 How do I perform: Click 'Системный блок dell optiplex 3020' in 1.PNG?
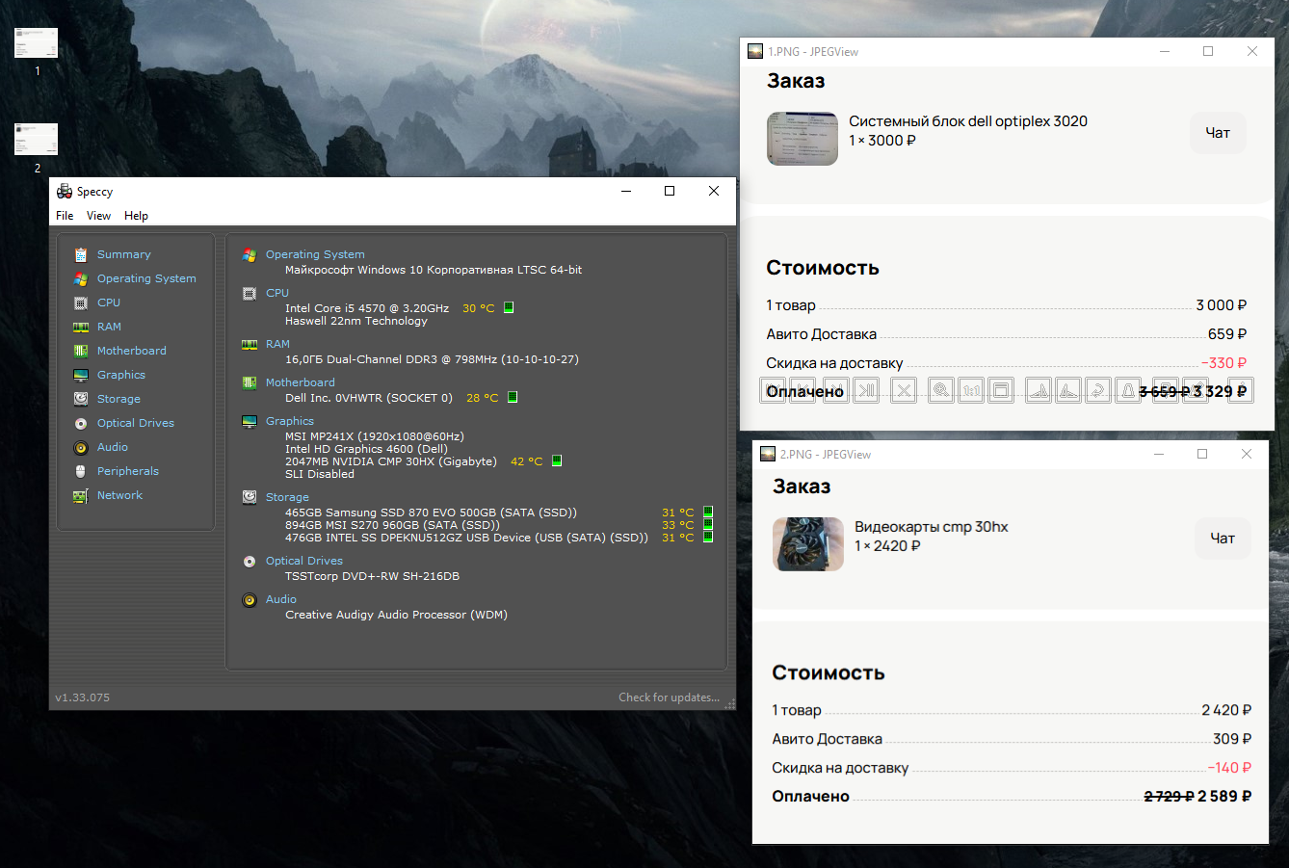point(968,121)
